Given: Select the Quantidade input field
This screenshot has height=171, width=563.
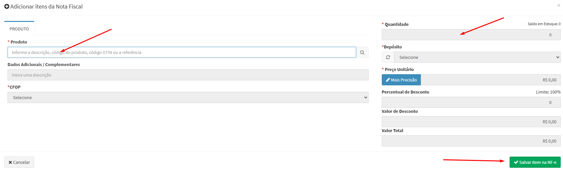Looking at the screenshot, I should (471, 35).
